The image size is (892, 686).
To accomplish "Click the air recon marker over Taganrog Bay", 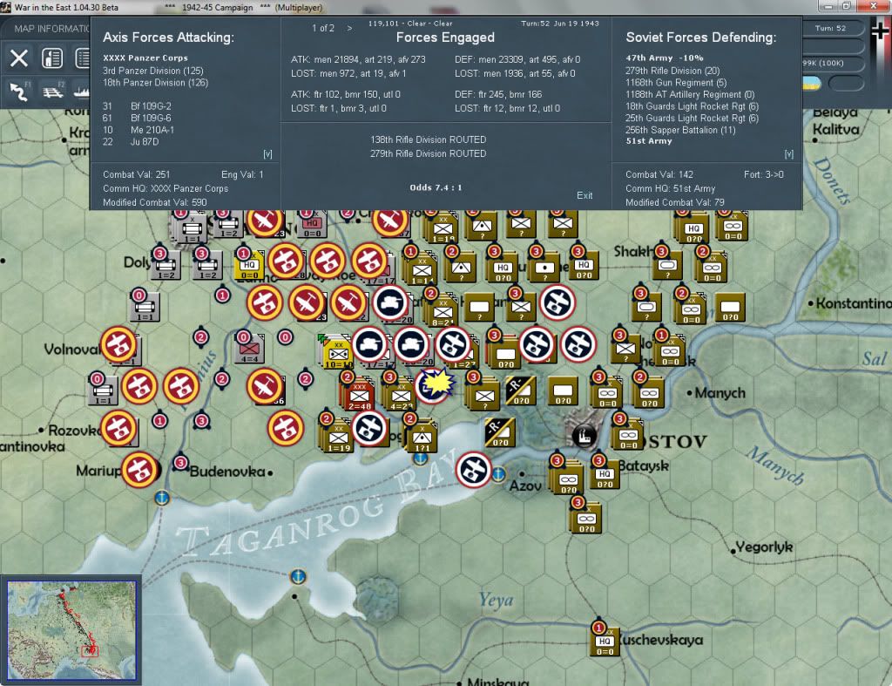I will (x=473, y=470).
